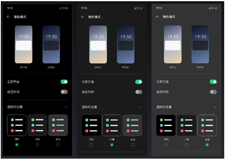Select 中度 contrast card on black-background screen

click(37, 125)
